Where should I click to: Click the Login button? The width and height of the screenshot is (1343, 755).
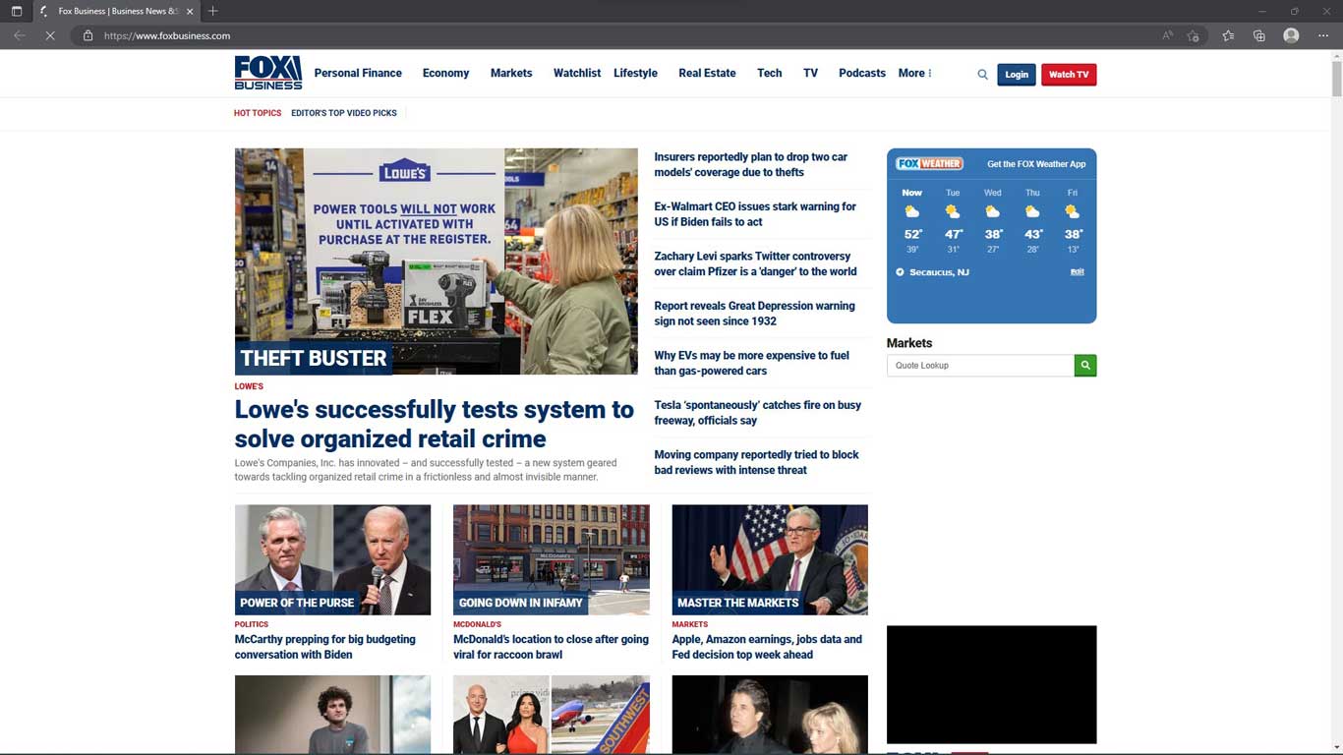[x=1017, y=75]
